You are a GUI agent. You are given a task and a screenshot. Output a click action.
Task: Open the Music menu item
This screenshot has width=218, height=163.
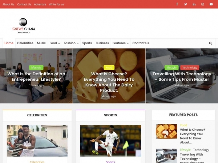[x=41, y=43]
